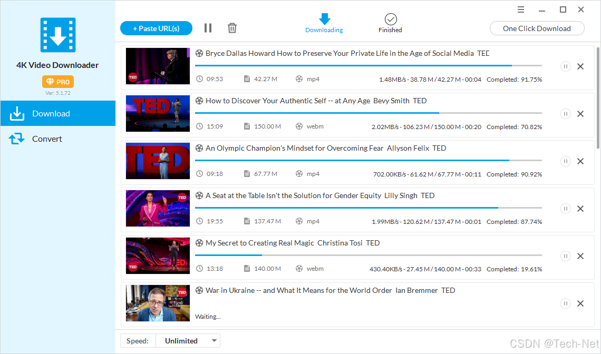The width and height of the screenshot is (601, 354).
Task: Click the Bryce Dallas Howard progress bar
Action: 369,65
